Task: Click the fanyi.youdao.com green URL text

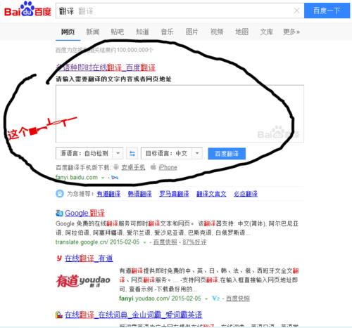Action: (x=160, y=299)
